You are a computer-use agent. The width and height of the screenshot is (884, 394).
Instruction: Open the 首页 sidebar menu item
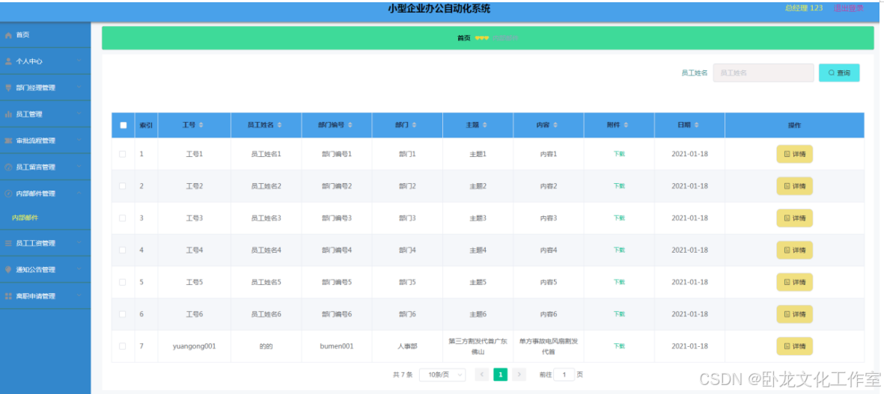(x=45, y=35)
